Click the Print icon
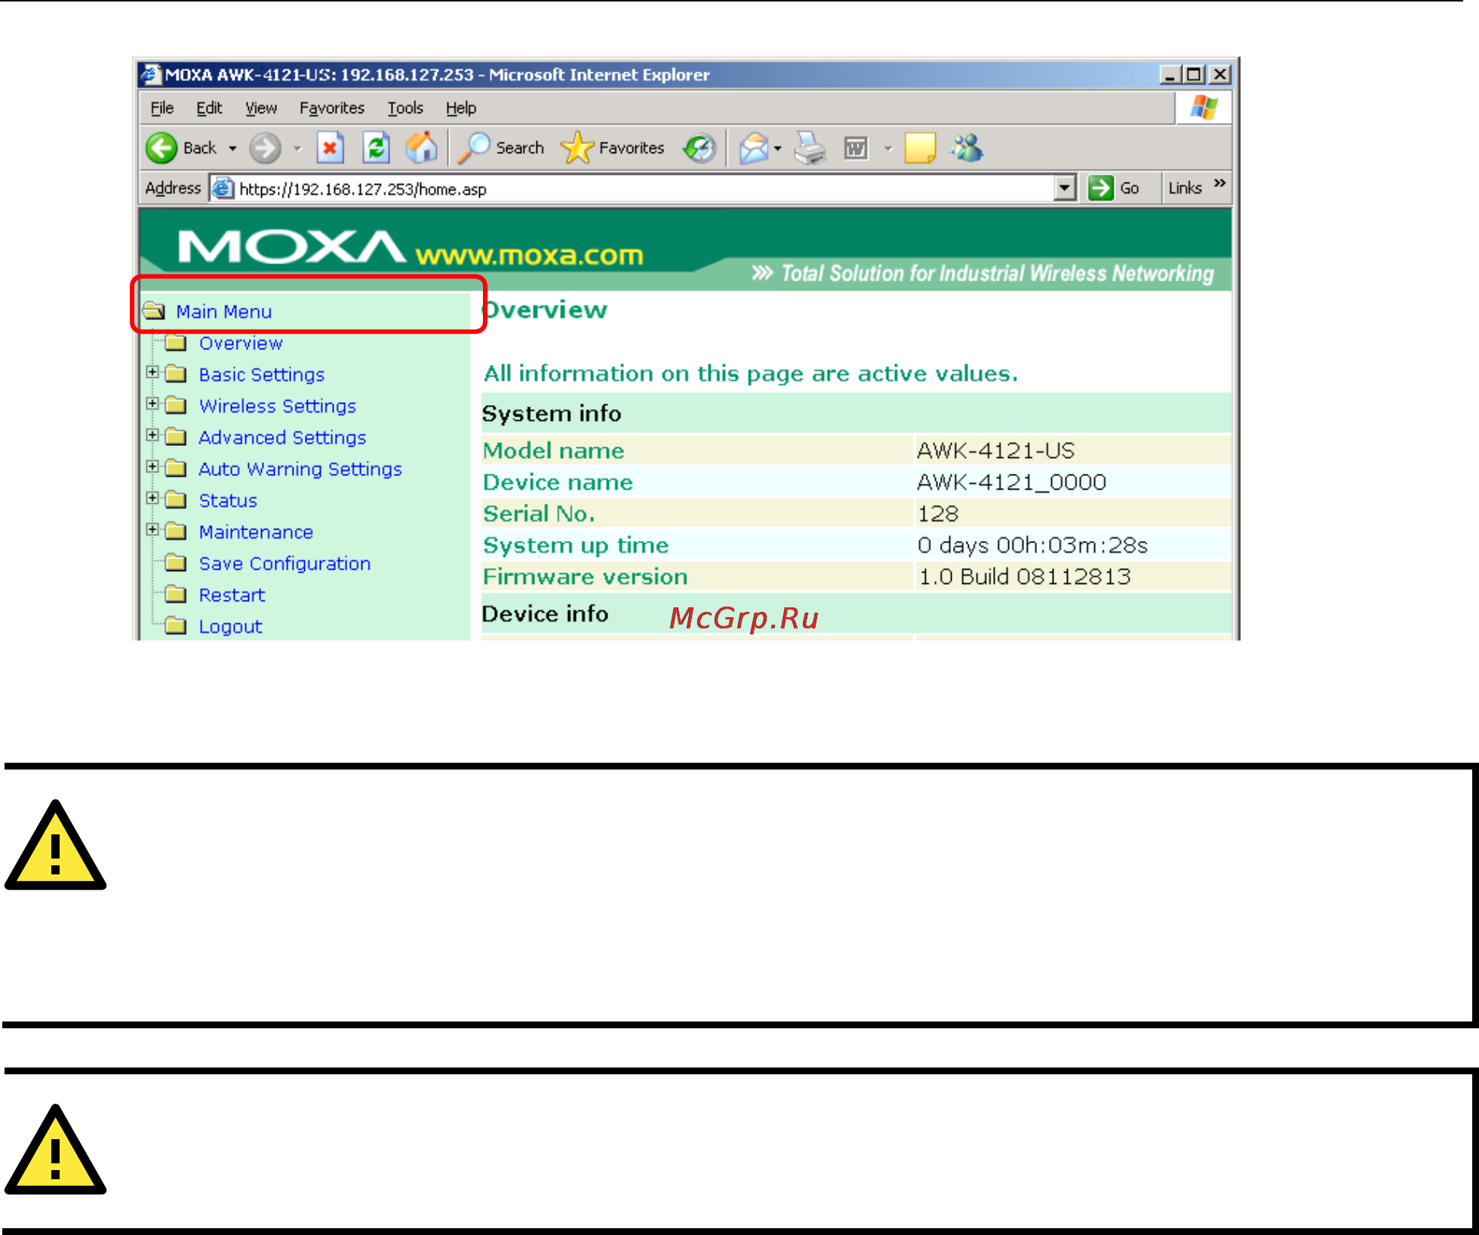This screenshot has width=1479, height=1235. (810, 148)
